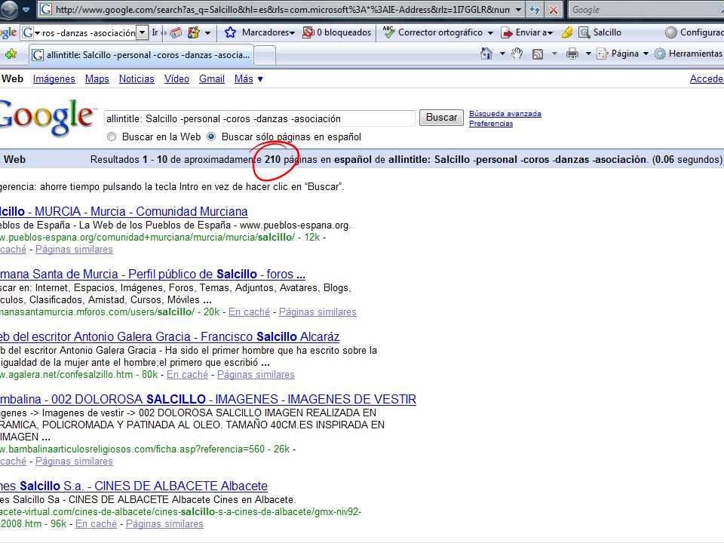724x543 pixels.
Task: Open Google Toolbar search engine selector
Action: tap(31, 32)
